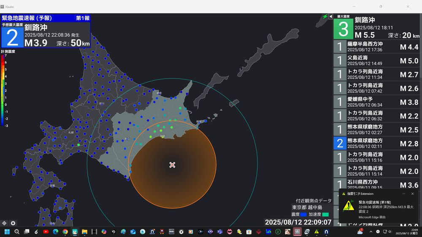Click the Microsoft Edge 経由 notification source
The height and width of the screenshot is (237, 422).
(x=372, y=217)
